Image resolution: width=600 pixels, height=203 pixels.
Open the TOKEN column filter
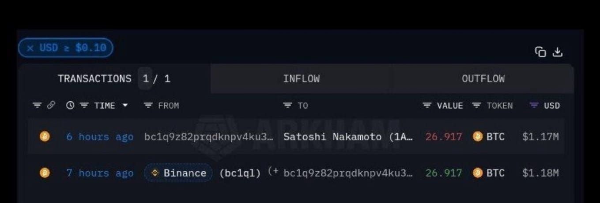point(476,105)
